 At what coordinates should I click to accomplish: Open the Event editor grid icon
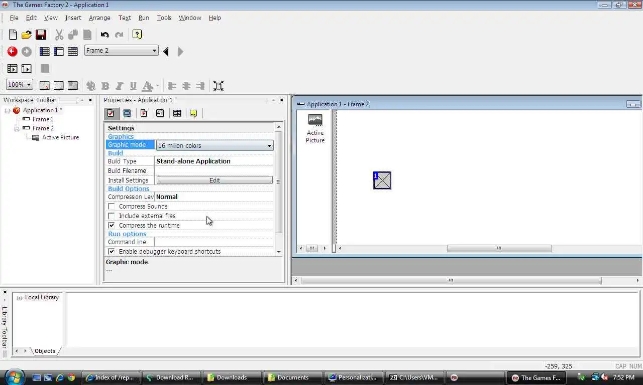(73, 51)
